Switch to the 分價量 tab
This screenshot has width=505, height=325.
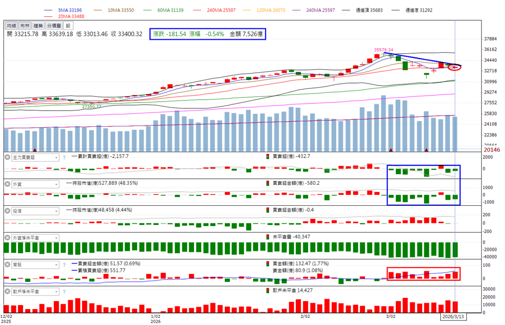pyautogui.click(x=54, y=26)
